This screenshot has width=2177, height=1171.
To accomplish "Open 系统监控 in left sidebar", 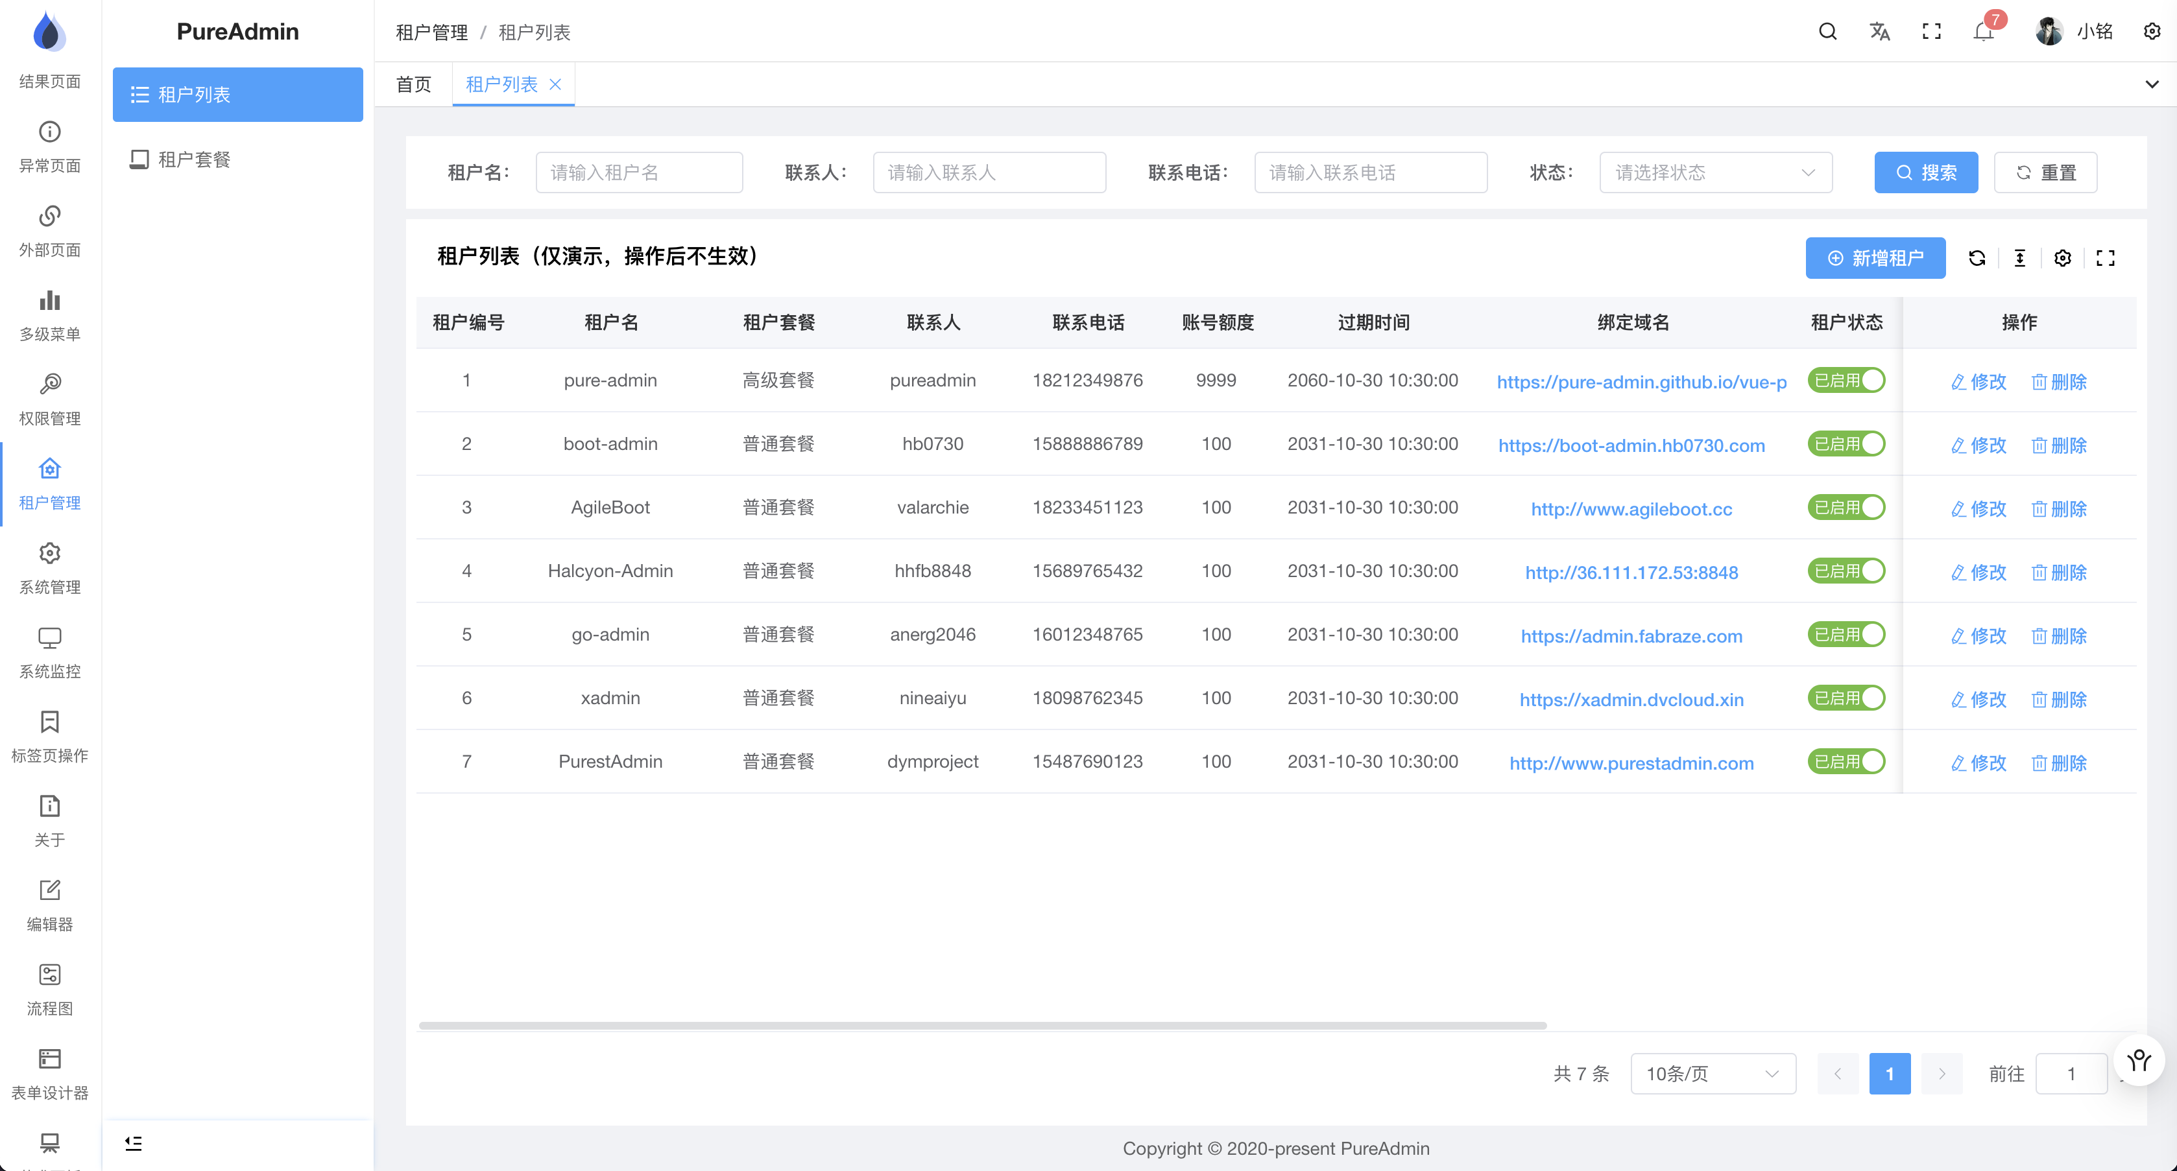I will [x=50, y=652].
